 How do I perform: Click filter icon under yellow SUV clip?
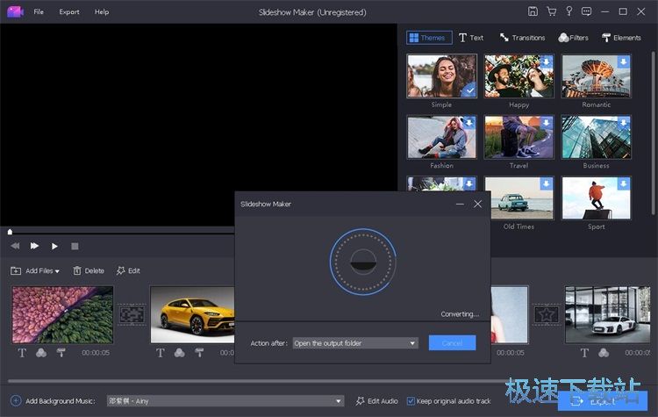tap(179, 353)
